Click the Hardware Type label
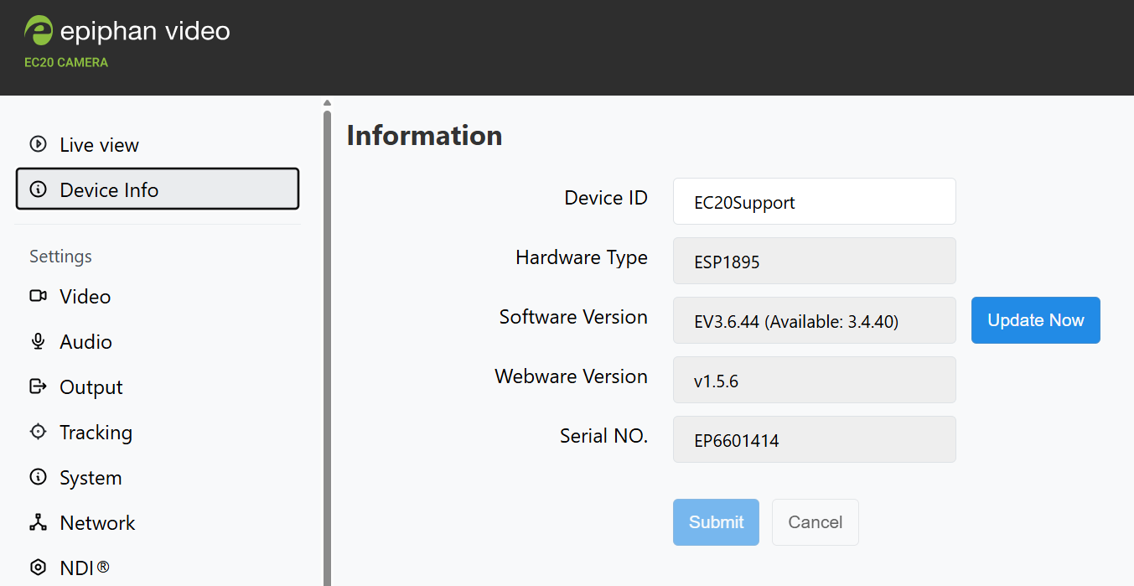1134x586 pixels. [x=582, y=257]
